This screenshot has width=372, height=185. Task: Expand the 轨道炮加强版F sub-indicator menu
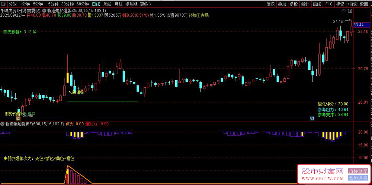(2, 124)
